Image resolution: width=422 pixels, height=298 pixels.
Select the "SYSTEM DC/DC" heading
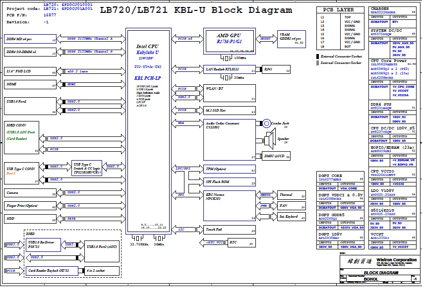[x=386, y=30]
